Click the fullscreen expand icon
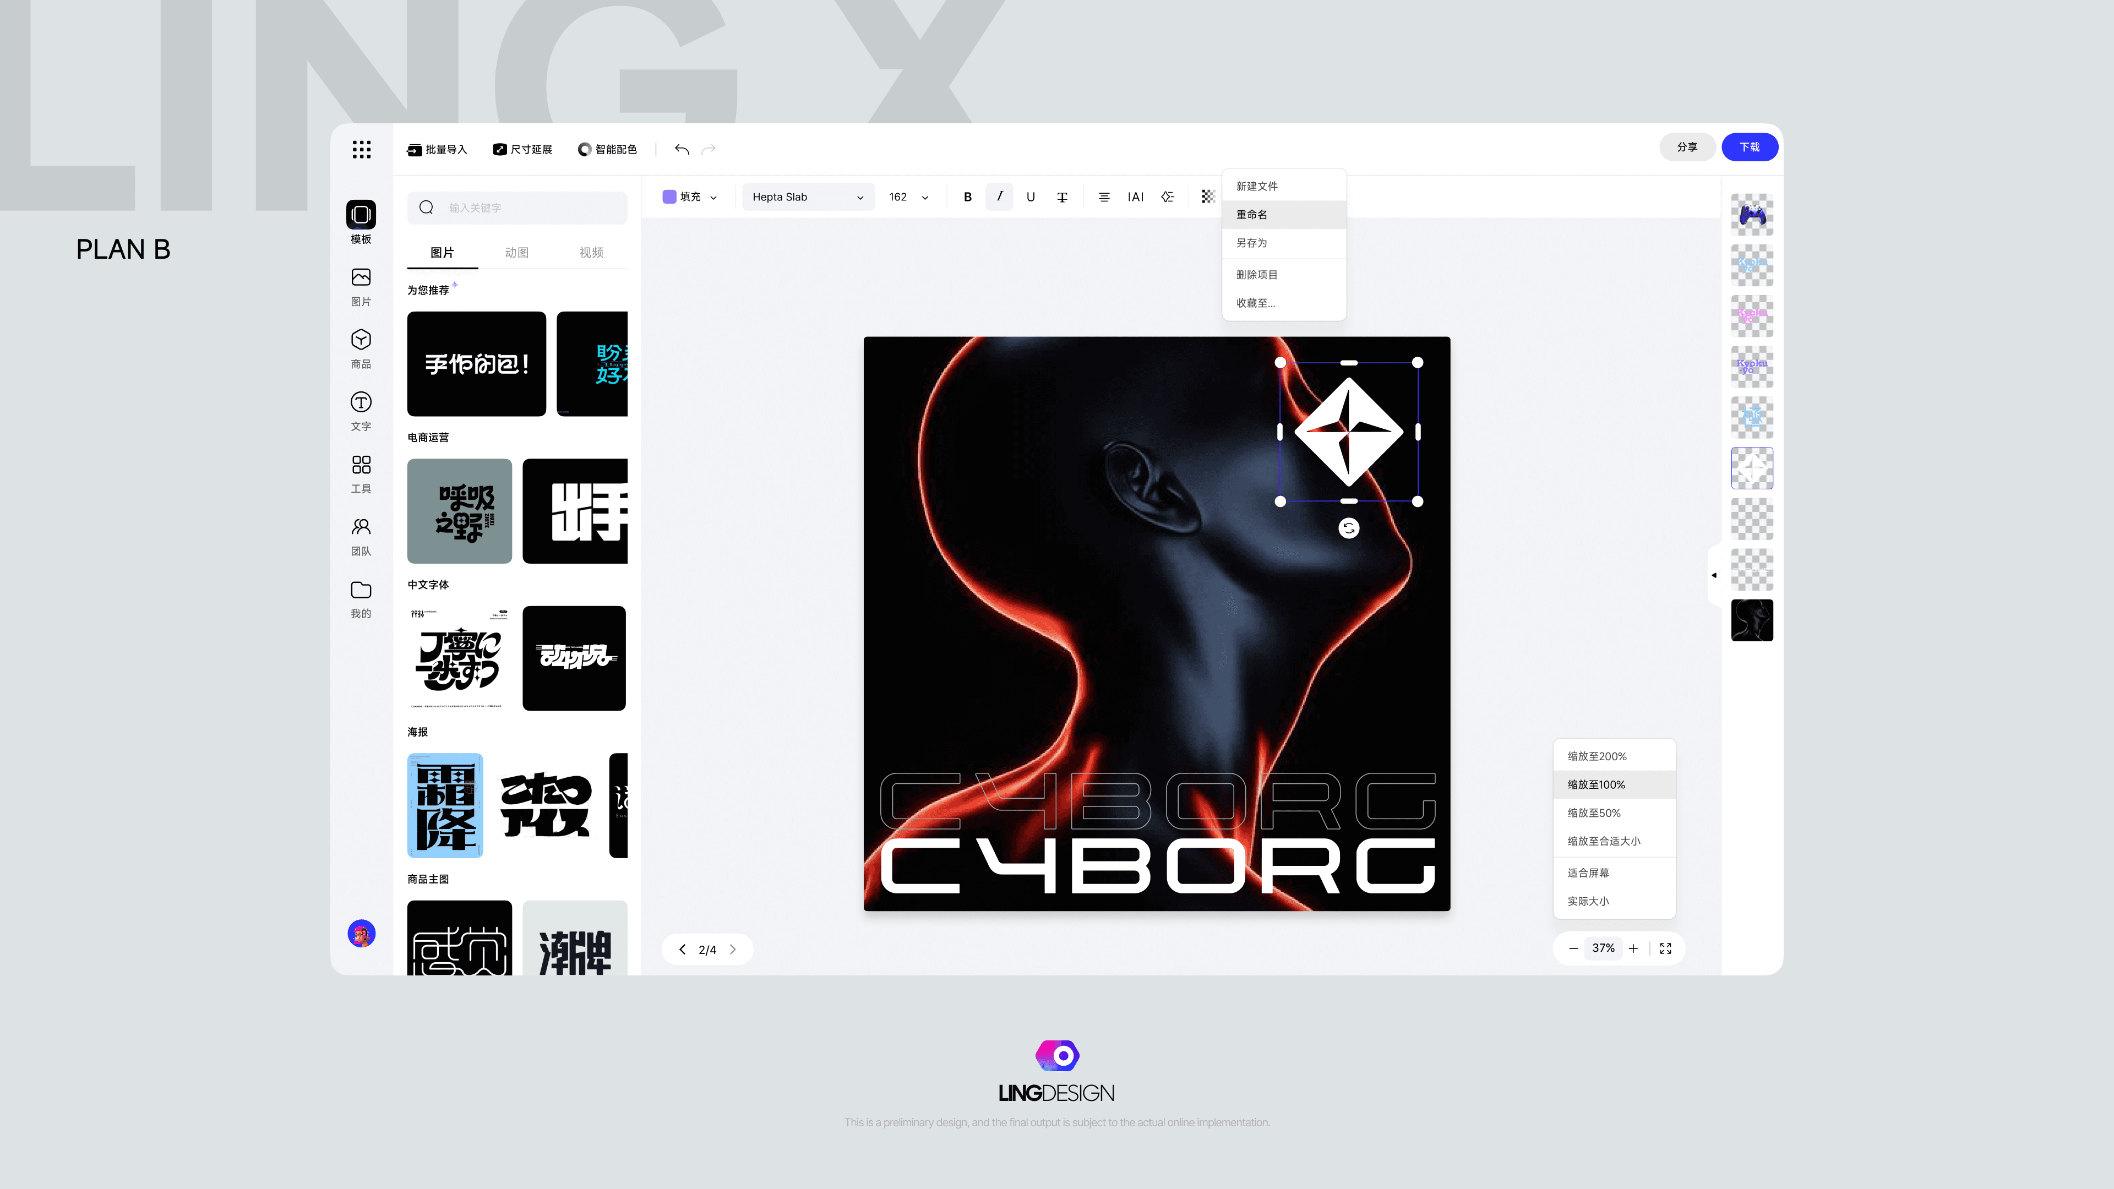 click(1665, 948)
